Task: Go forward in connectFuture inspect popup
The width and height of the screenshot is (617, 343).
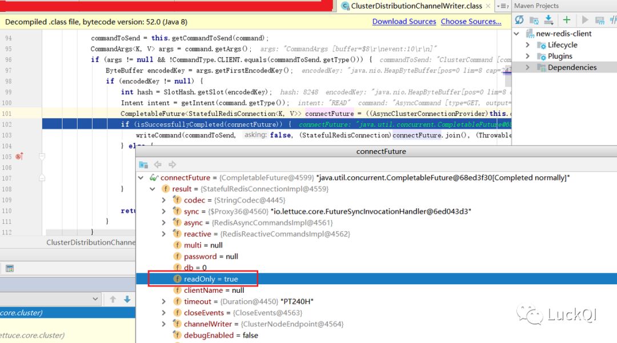Action: pyautogui.click(x=172, y=164)
